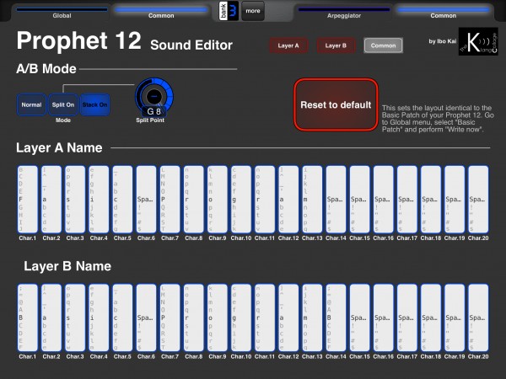Open Layer A Name Char.5 picker

122,200
